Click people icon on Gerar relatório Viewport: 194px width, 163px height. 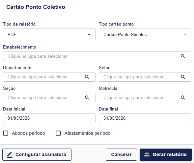point(147,154)
